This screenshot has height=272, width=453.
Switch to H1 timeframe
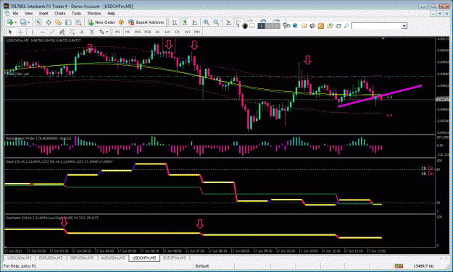[x=158, y=32]
